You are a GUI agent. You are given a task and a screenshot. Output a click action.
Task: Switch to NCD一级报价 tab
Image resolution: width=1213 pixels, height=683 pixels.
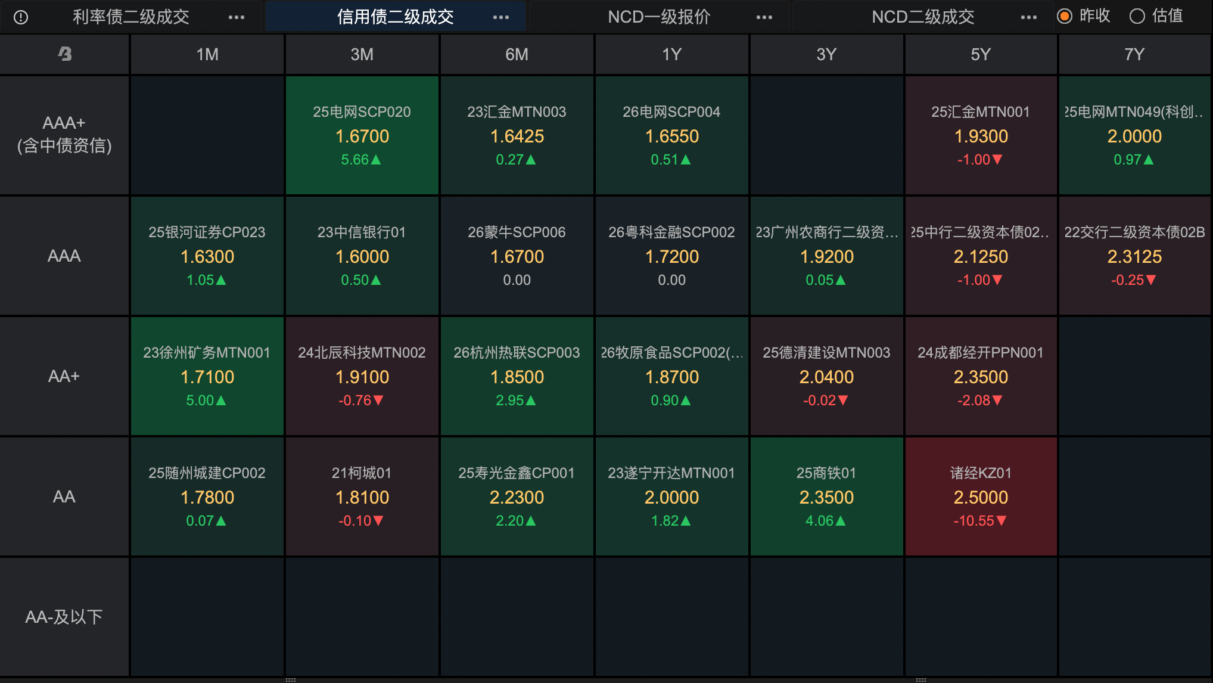point(659,17)
